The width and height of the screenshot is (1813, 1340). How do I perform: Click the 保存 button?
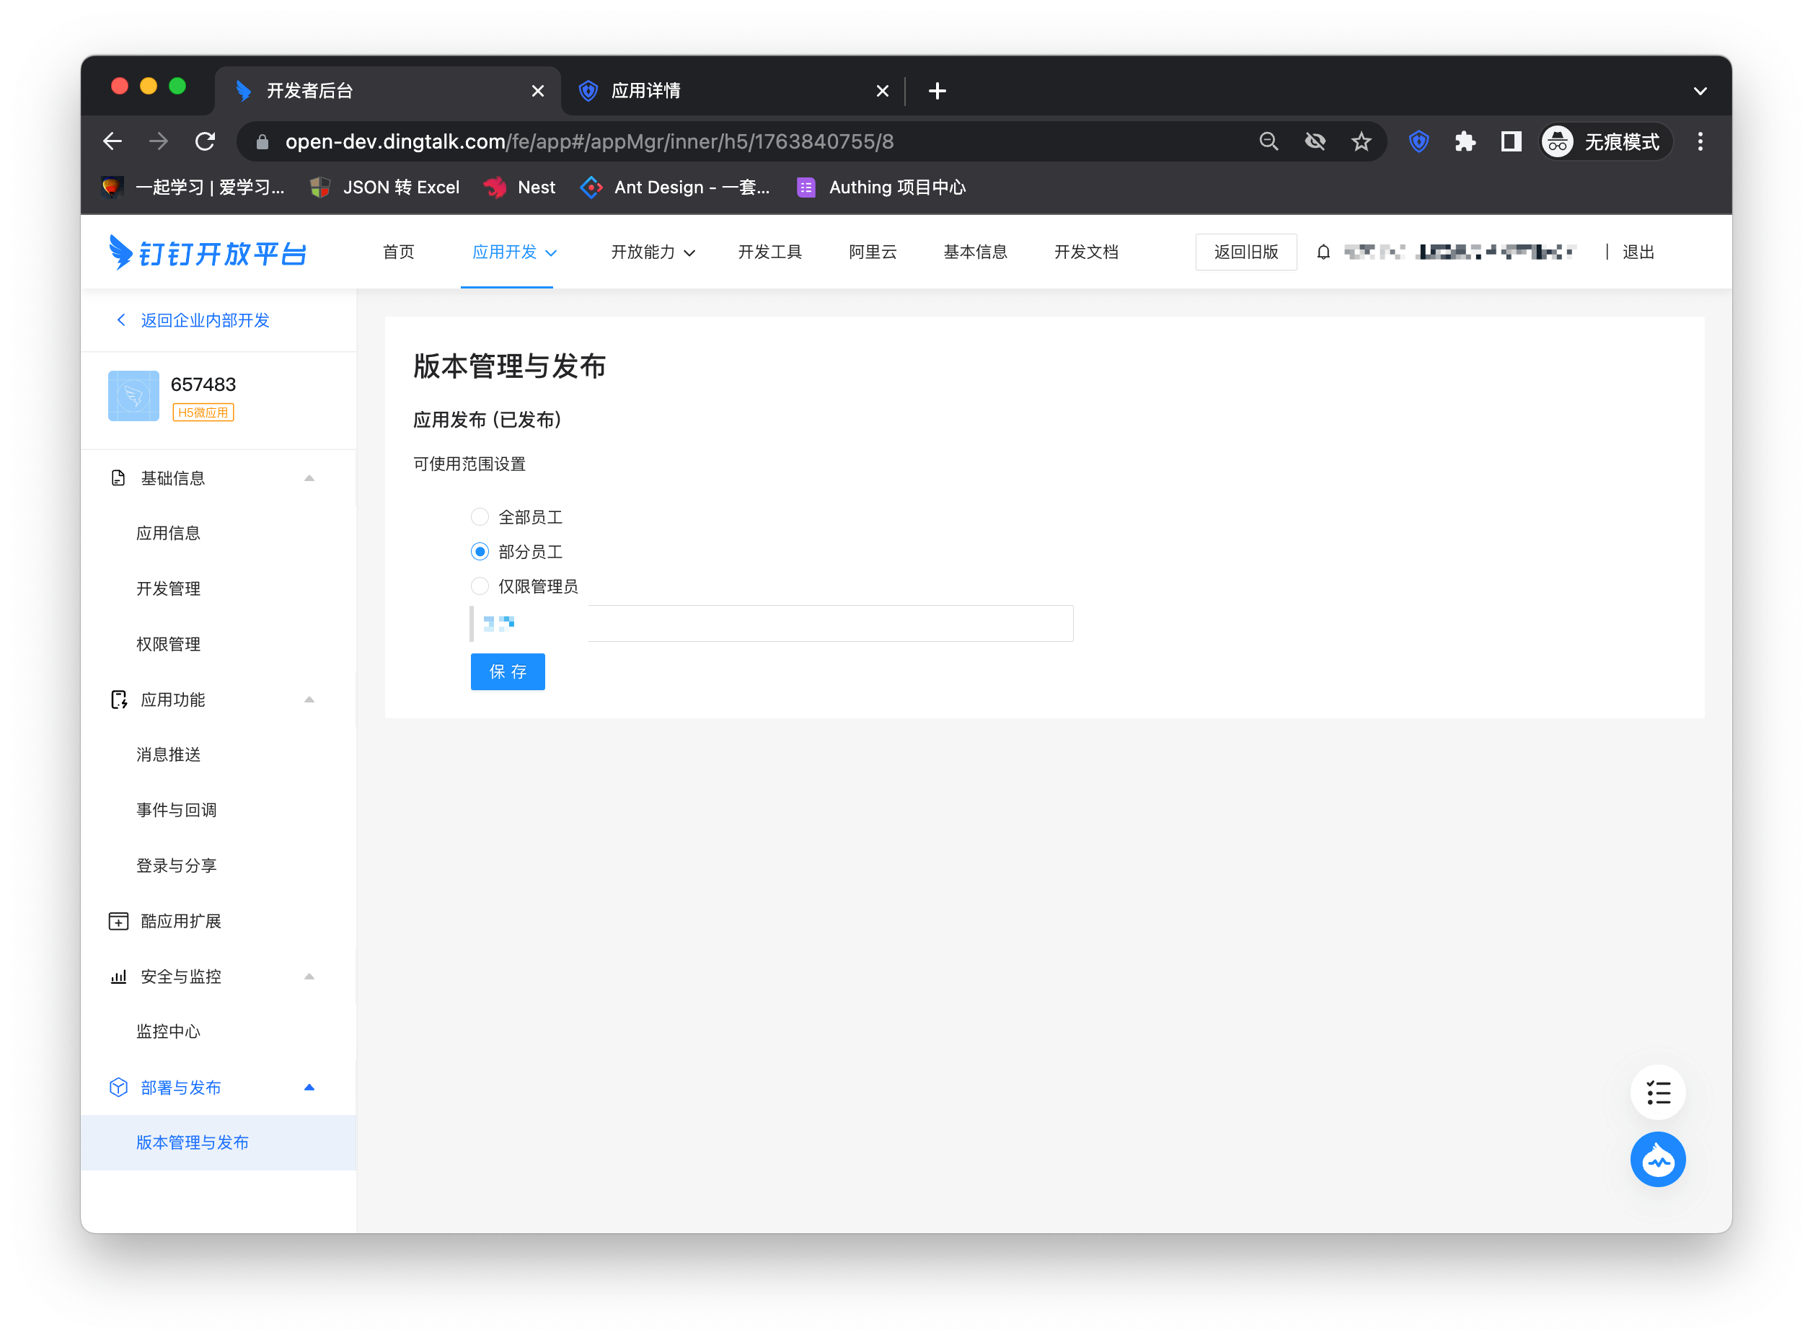(507, 671)
